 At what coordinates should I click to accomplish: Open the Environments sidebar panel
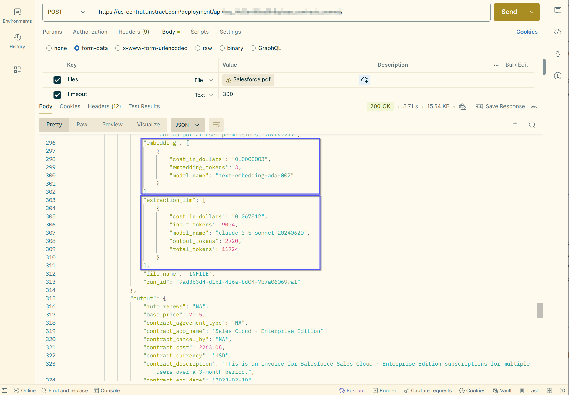(17, 16)
